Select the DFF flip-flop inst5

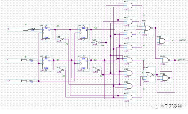(83, 63)
